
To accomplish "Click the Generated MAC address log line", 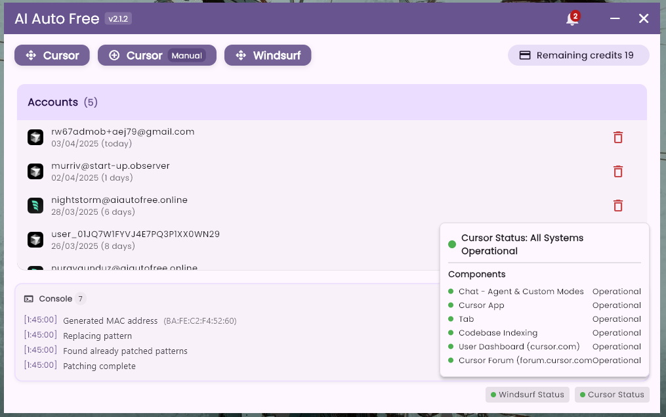I will coord(130,320).
